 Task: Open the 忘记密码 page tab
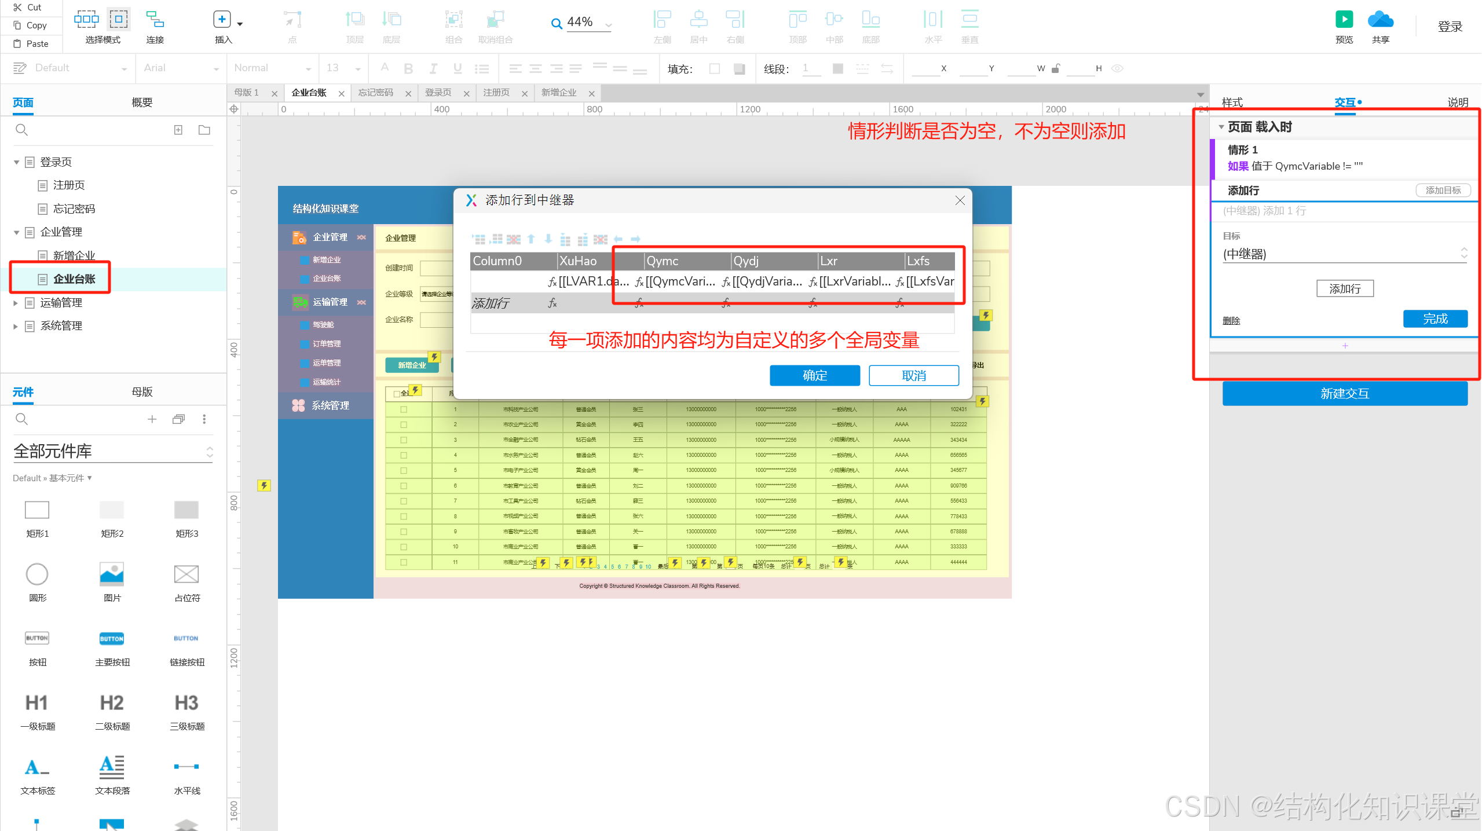tap(375, 93)
